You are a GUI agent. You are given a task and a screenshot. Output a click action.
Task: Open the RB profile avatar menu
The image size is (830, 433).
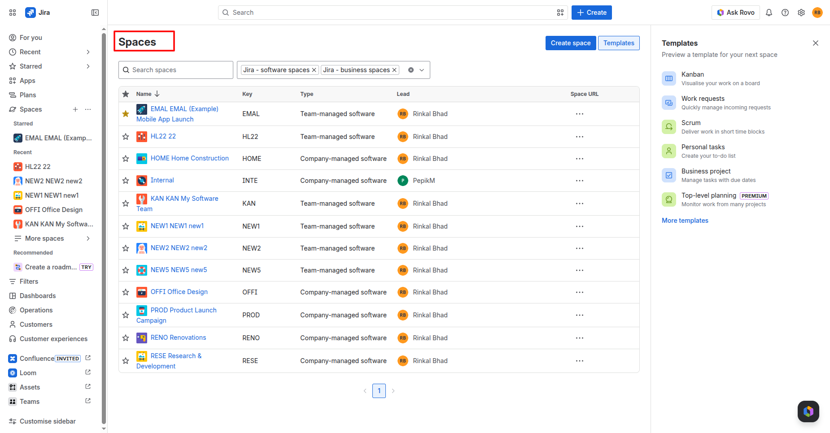coord(817,13)
